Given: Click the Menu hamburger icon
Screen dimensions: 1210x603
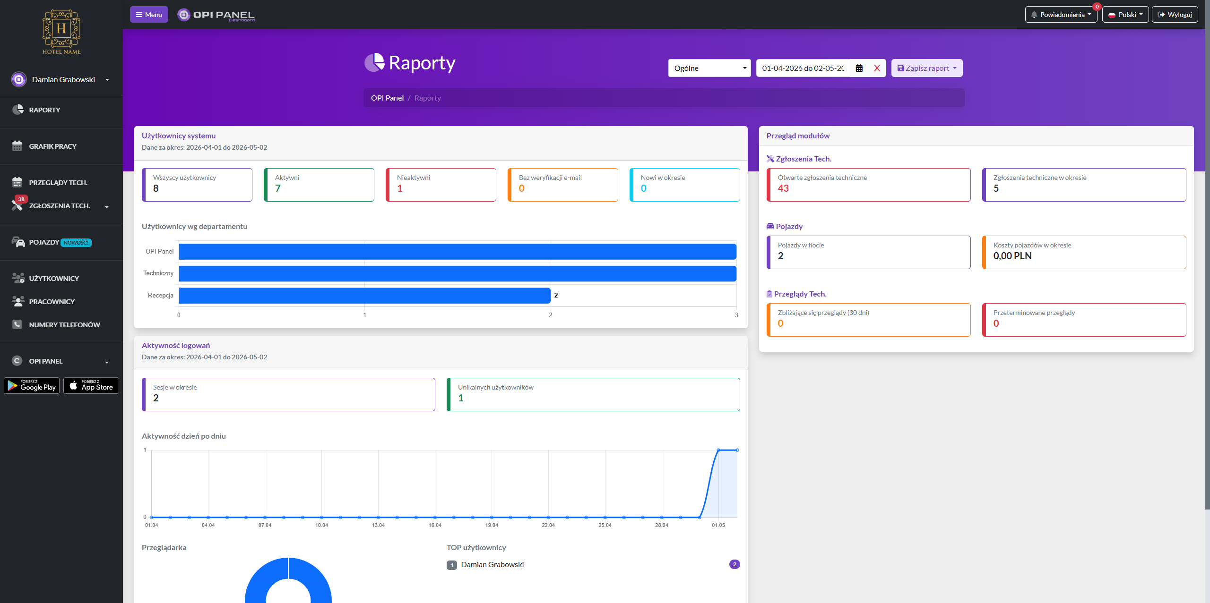Looking at the screenshot, I should [x=139, y=15].
